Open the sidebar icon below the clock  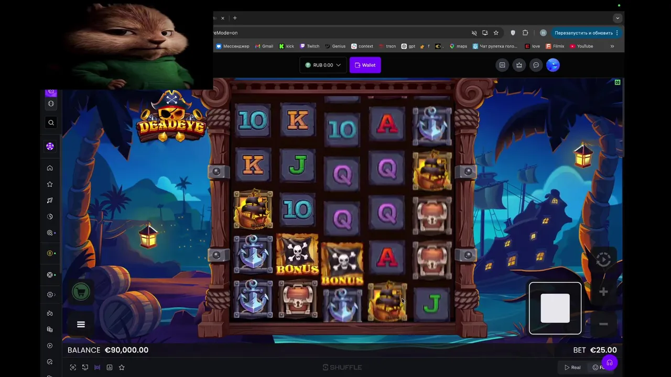[x=50, y=233]
